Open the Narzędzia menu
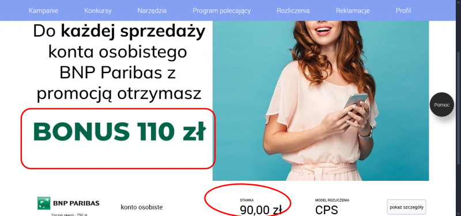 [x=152, y=11]
